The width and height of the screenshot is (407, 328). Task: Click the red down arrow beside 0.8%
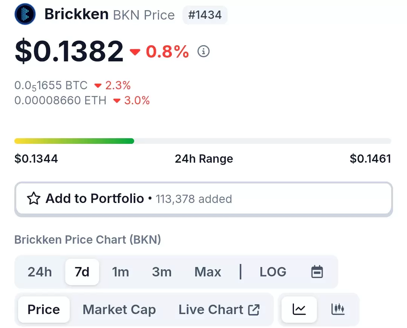click(x=135, y=52)
